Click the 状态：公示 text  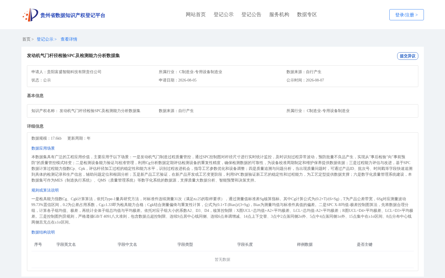(41, 80)
